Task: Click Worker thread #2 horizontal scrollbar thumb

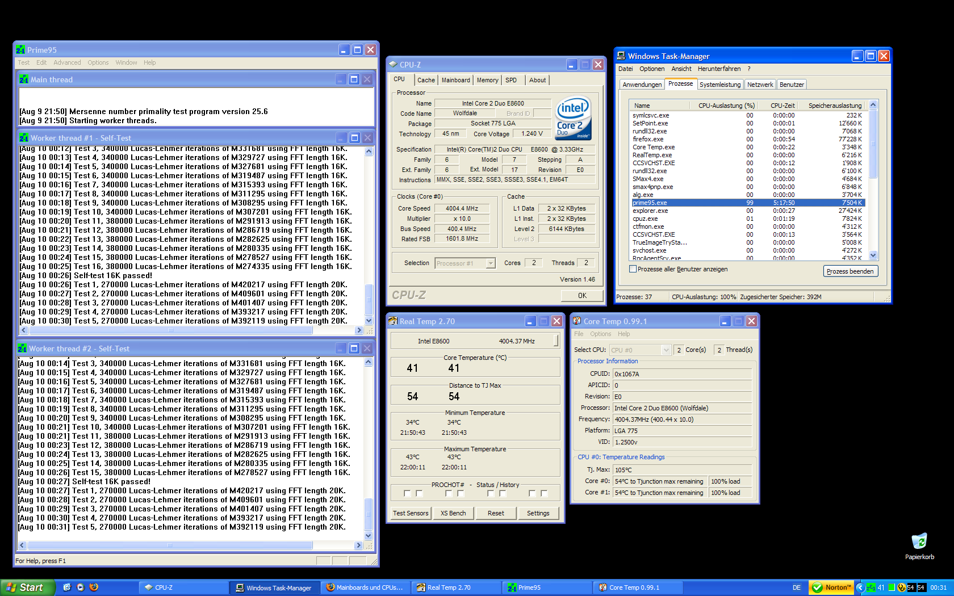Action: point(170,545)
